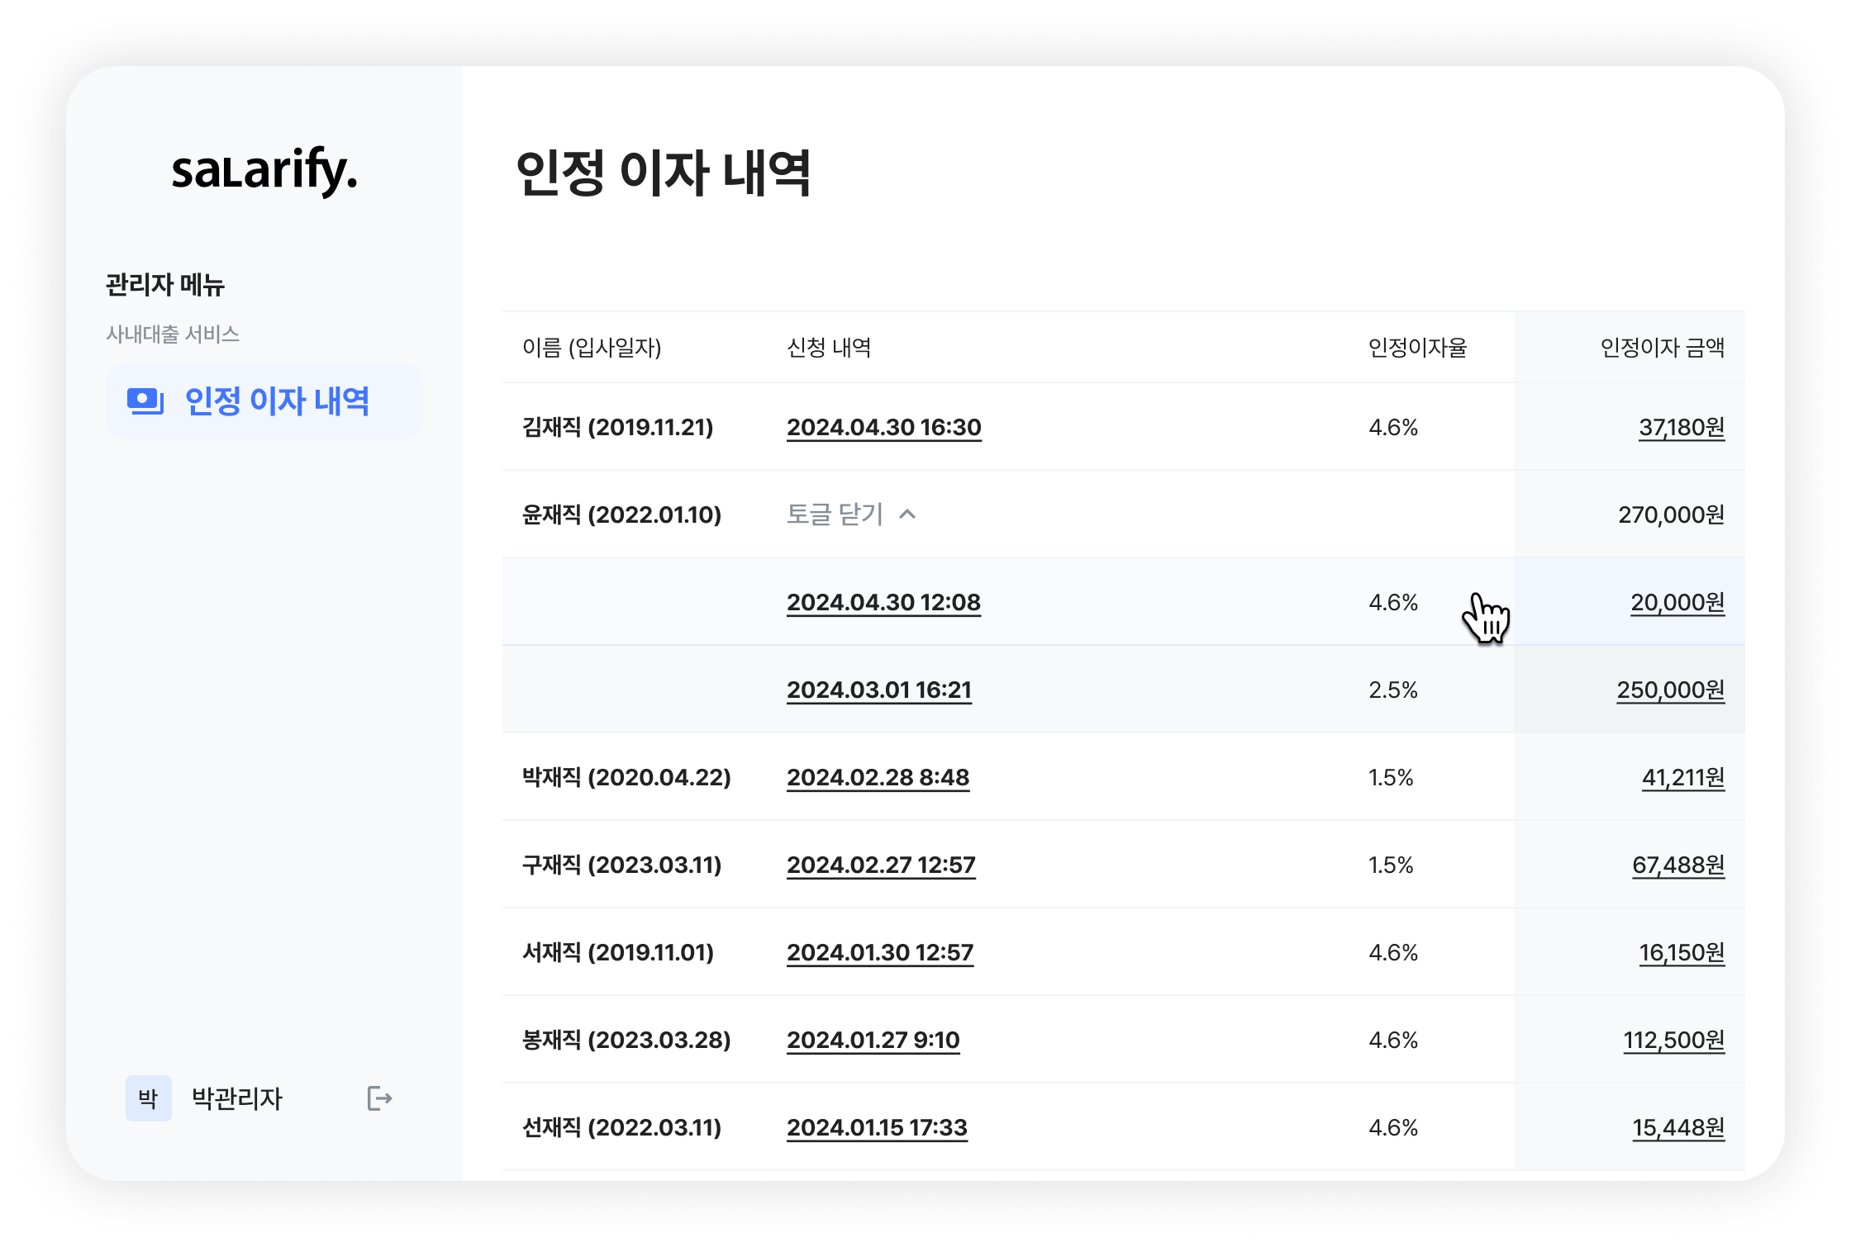Open 서재직's application 2024.01.30 12:57
The height and width of the screenshot is (1247, 1851).
[x=879, y=952]
